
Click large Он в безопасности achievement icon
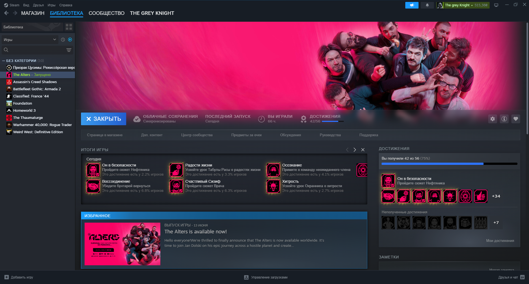[x=388, y=181]
